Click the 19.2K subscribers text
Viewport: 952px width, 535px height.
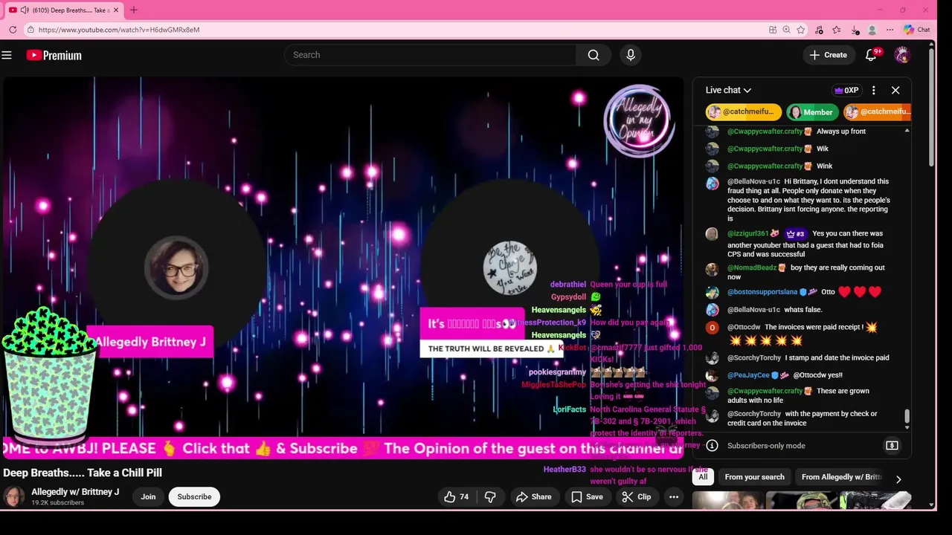coord(57,503)
